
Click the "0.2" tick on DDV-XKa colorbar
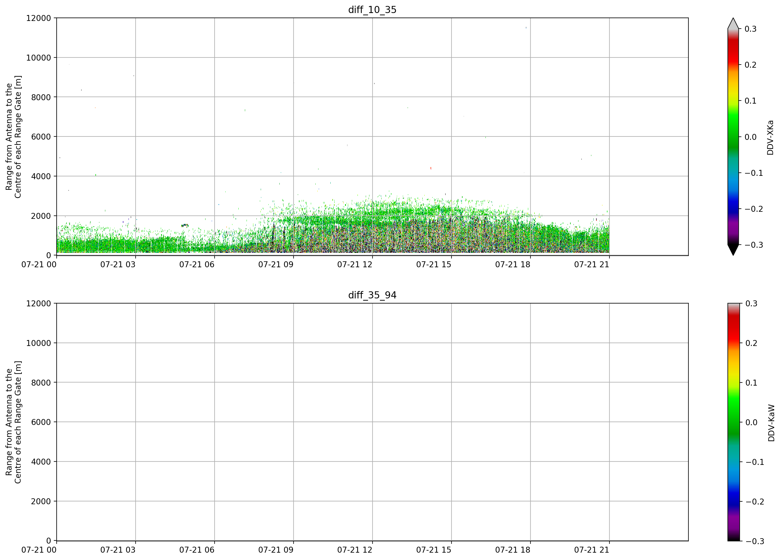(x=751, y=65)
